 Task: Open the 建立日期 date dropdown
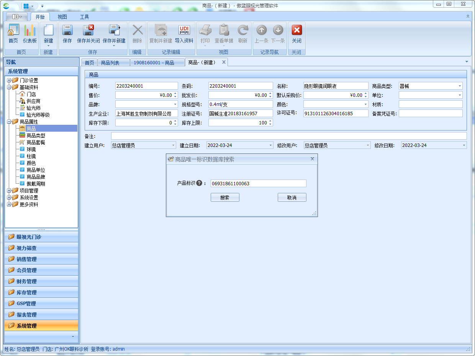click(x=271, y=145)
